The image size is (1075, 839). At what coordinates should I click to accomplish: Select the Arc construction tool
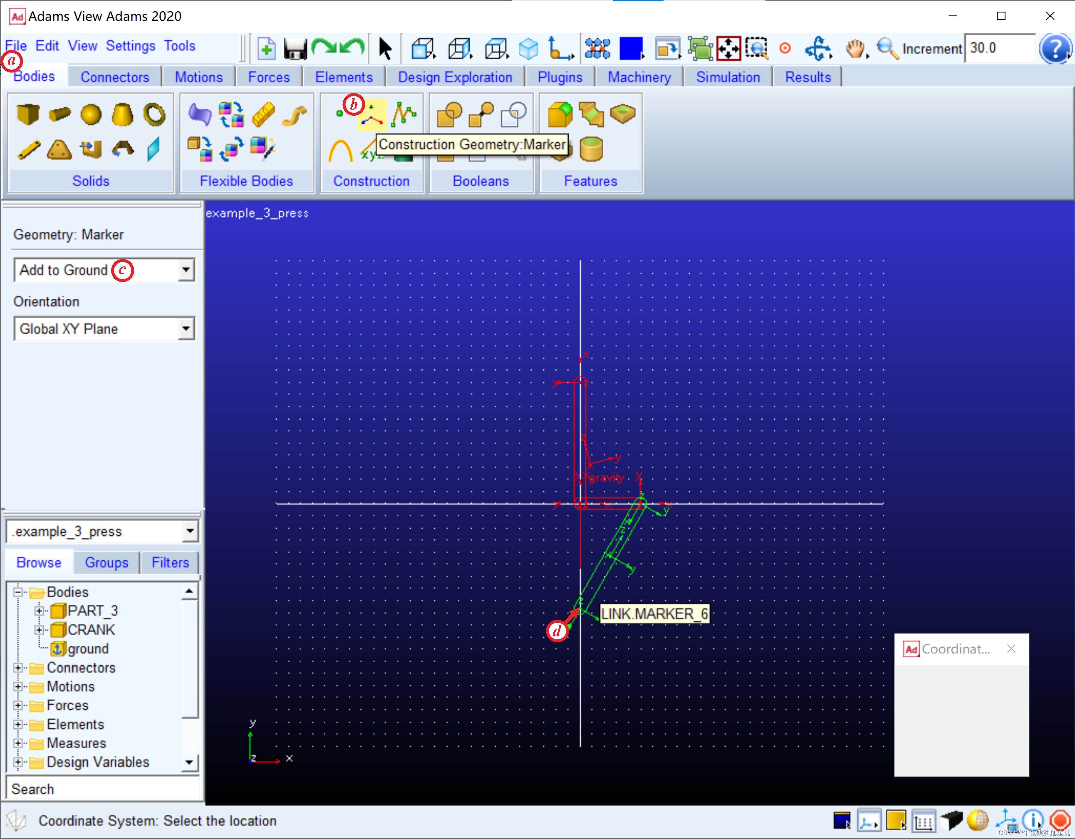pyautogui.click(x=340, y=150)
